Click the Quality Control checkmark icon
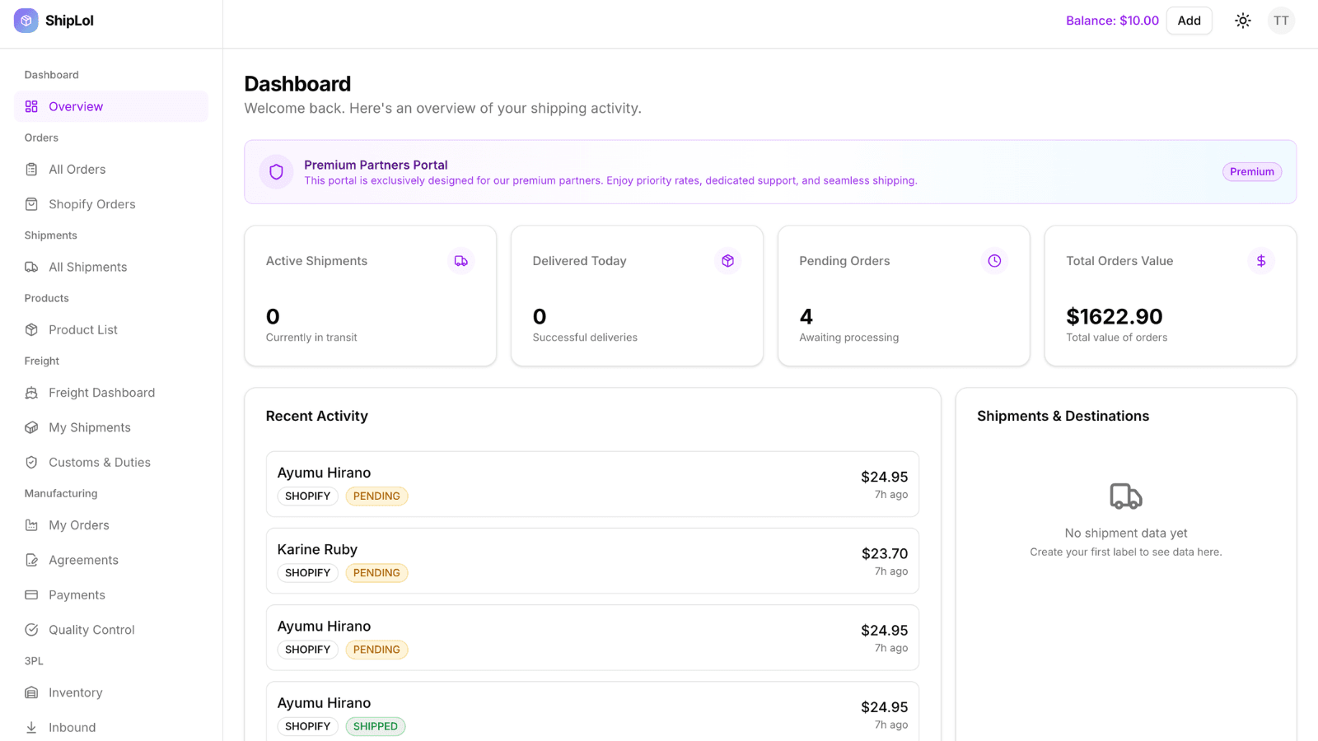The height and width of the screenshot is (741, 1318). point(31,630)
